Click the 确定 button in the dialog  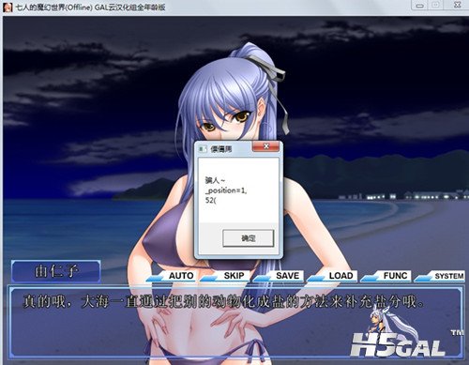(249, 238)
